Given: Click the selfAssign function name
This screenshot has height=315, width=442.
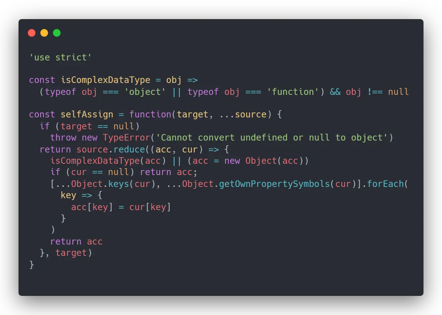Looking at the screenshot, I should [87, 115].
